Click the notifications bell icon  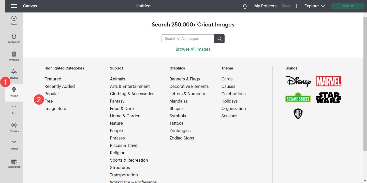click(245, 6)
